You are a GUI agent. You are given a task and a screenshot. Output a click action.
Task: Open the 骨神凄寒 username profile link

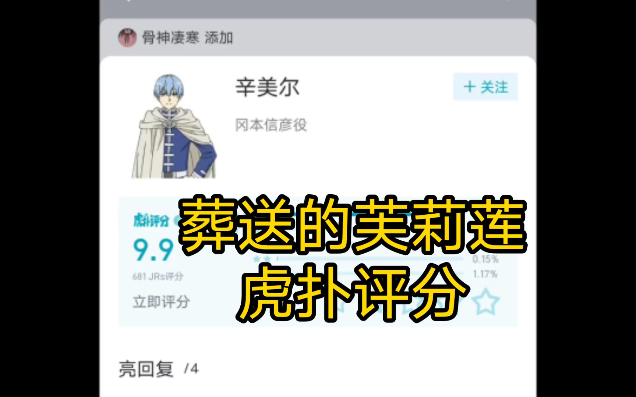pos(171,37)
